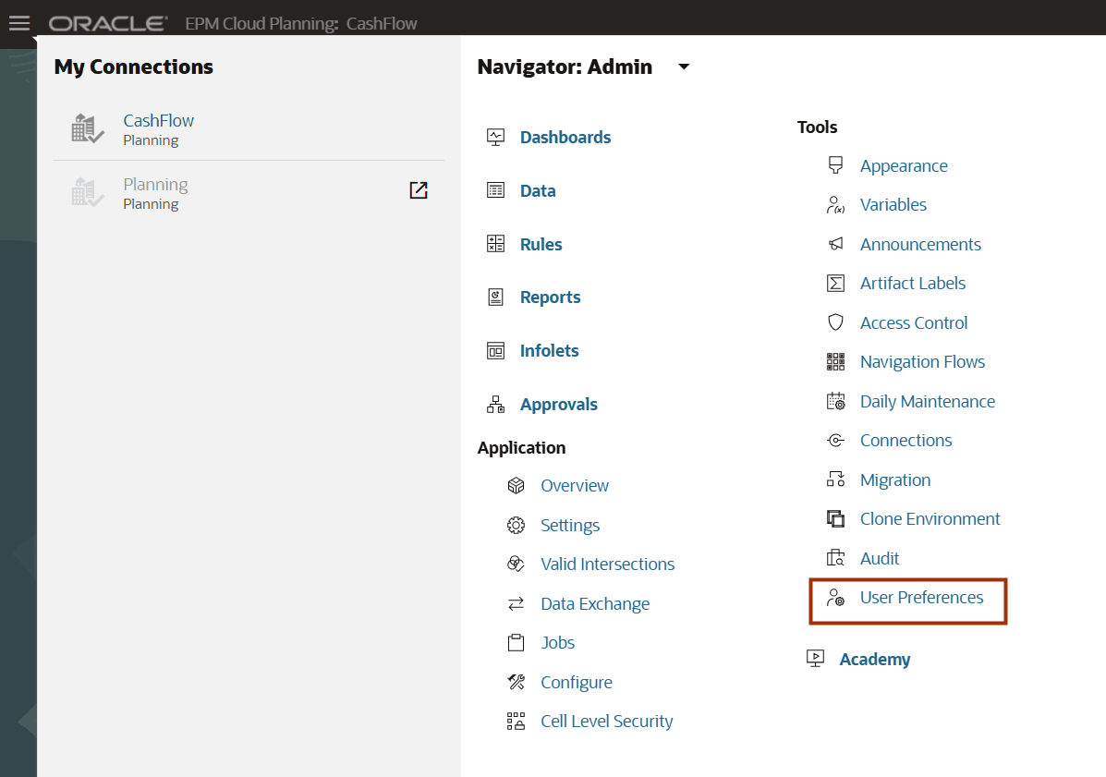1106x777 pixels.
Task: Click the Announcements megaphone icon
Action: [836, 244]
